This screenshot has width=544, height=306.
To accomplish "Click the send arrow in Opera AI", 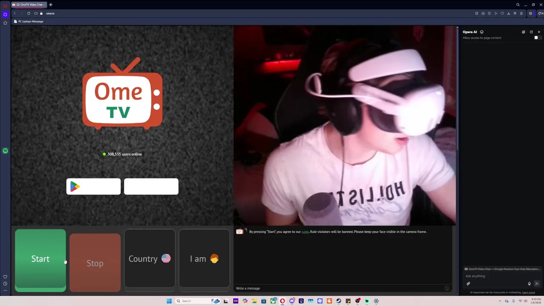I will pyautogui.click(x=537, y=284).
